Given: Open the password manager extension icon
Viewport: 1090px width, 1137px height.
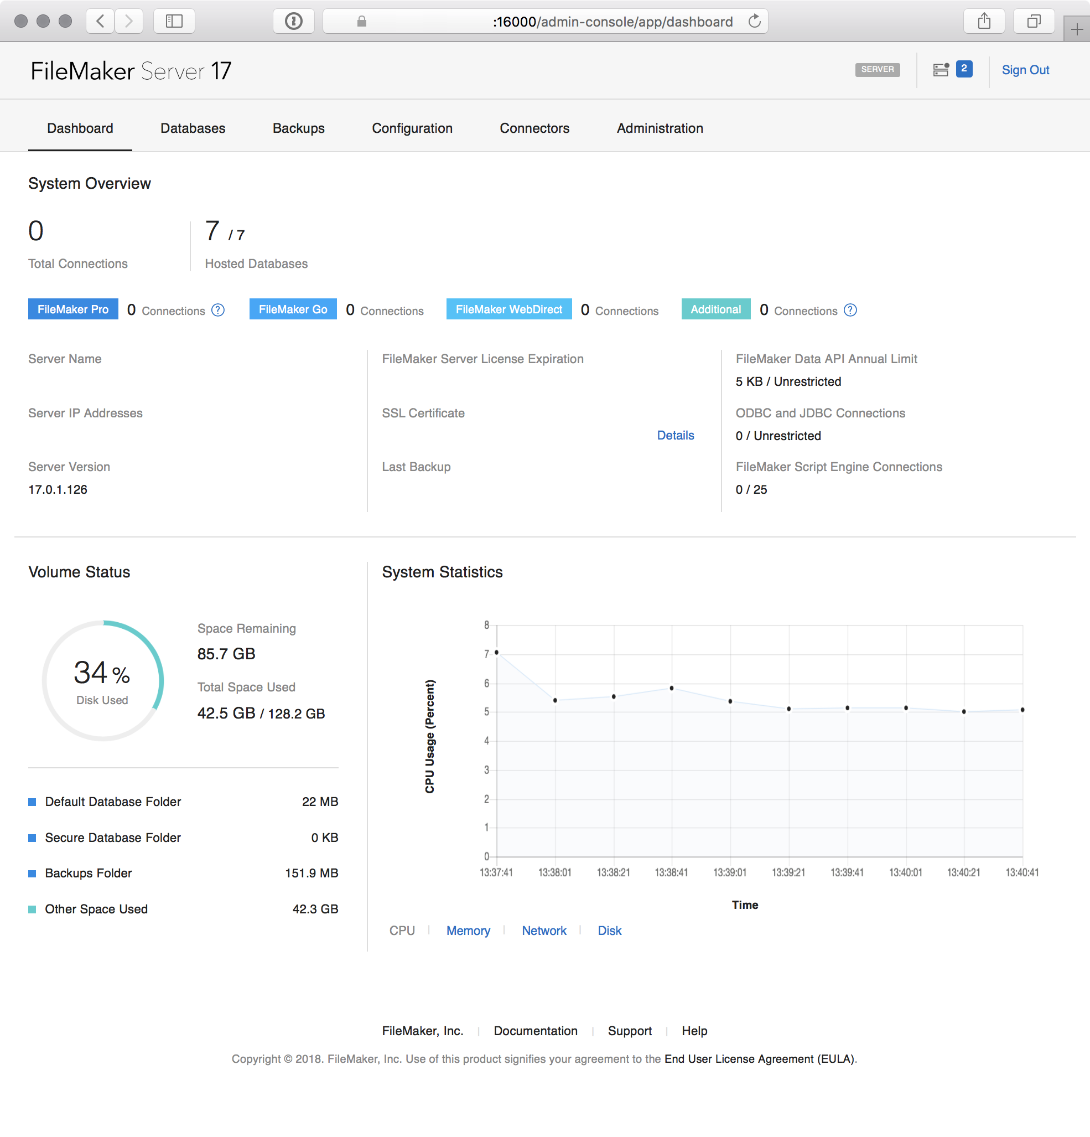Looking at the screenshot, I should point(294,22).
